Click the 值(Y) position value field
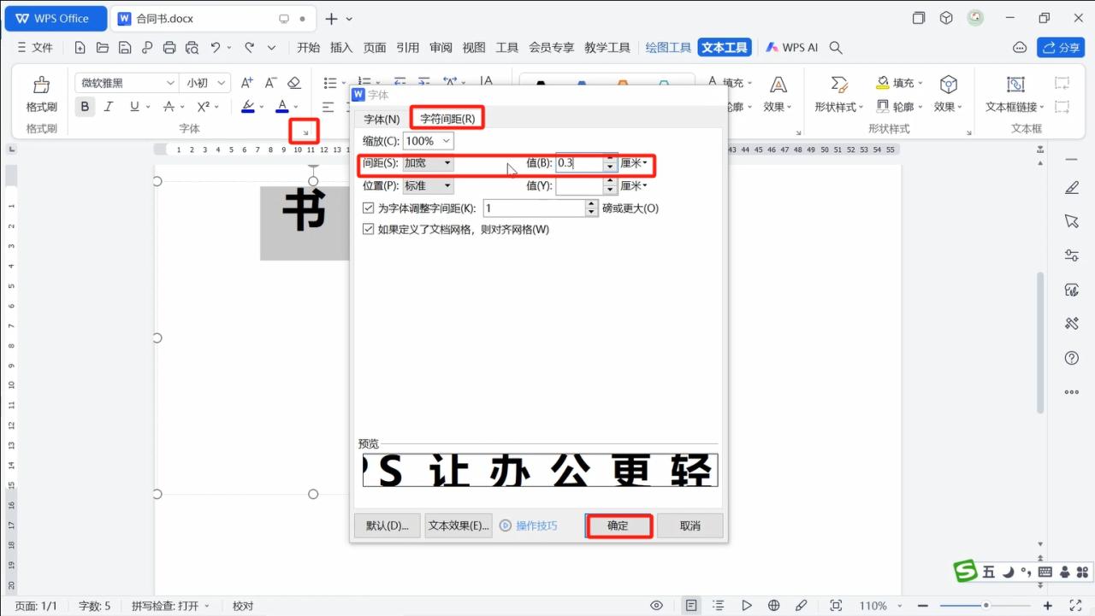The height and width of the screenshot is (616, 1095). [x=580, y=185]
